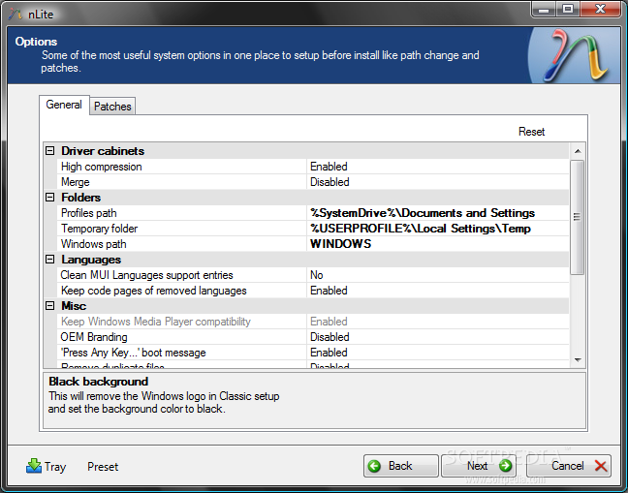This screenshot has height=493, width=628.
Task: Select the High compression Enabled value
Action: click(438, 167)
